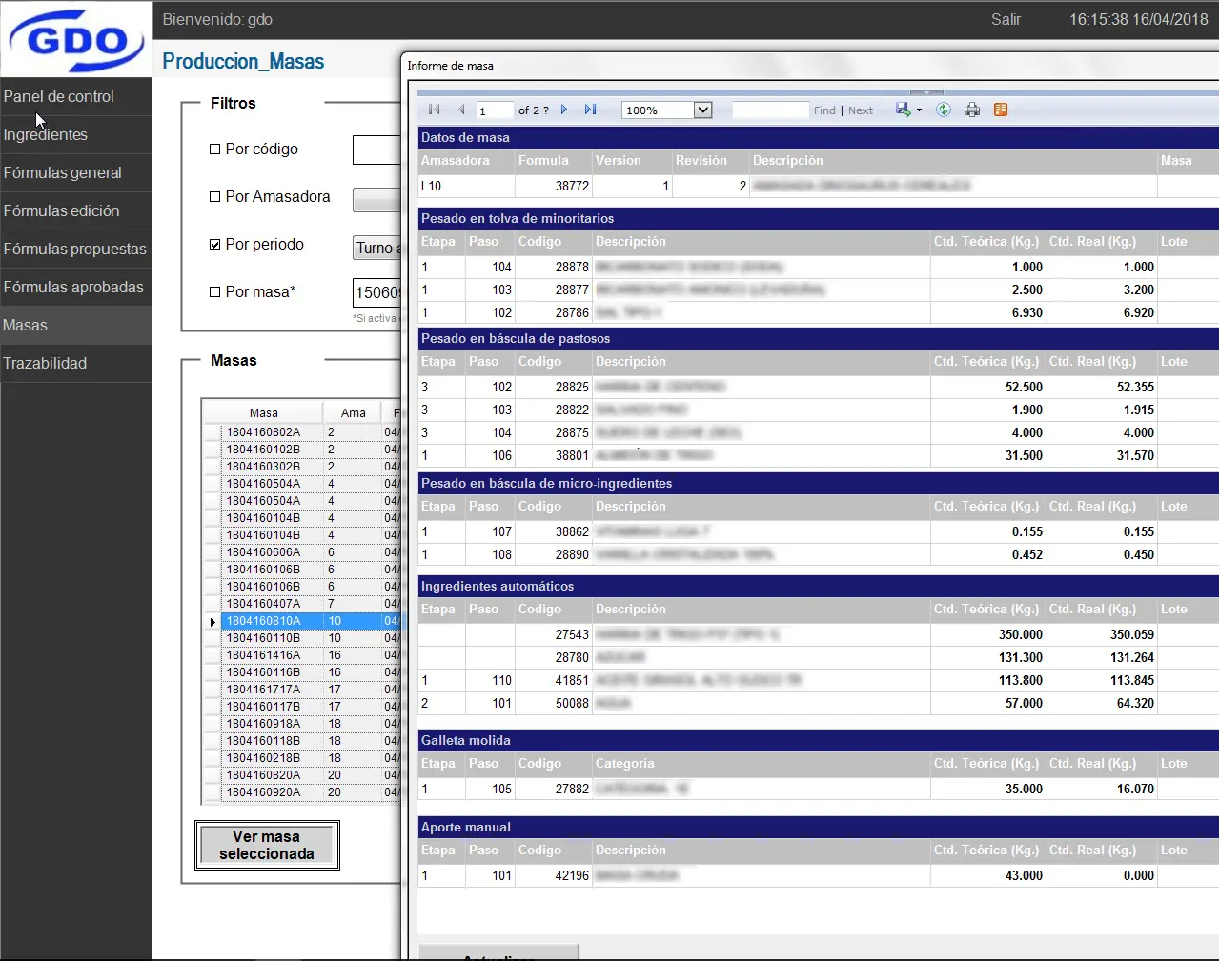Viewport: 1219px width, 961px height.
Task: Open export format dropdown arrow
Action: click(x=919, y=110)
